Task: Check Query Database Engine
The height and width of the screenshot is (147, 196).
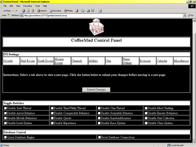Action: [x=5, y=137]
